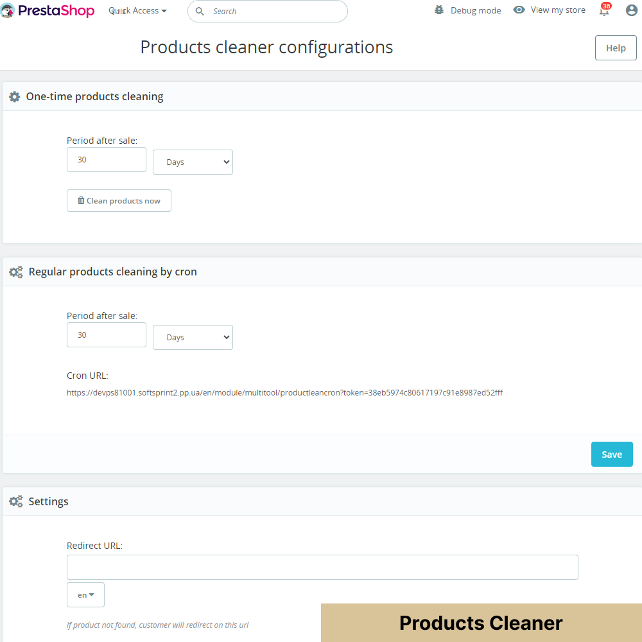Open the account profile icon

[x=631, y=10]
